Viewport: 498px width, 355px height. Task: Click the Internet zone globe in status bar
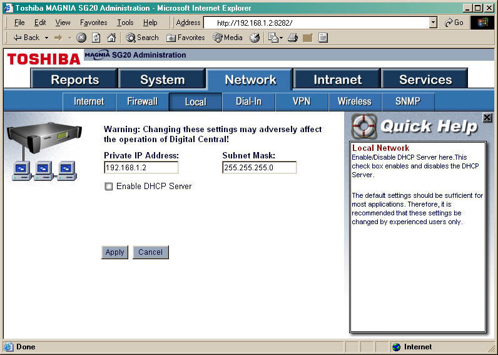coord(396,347)
